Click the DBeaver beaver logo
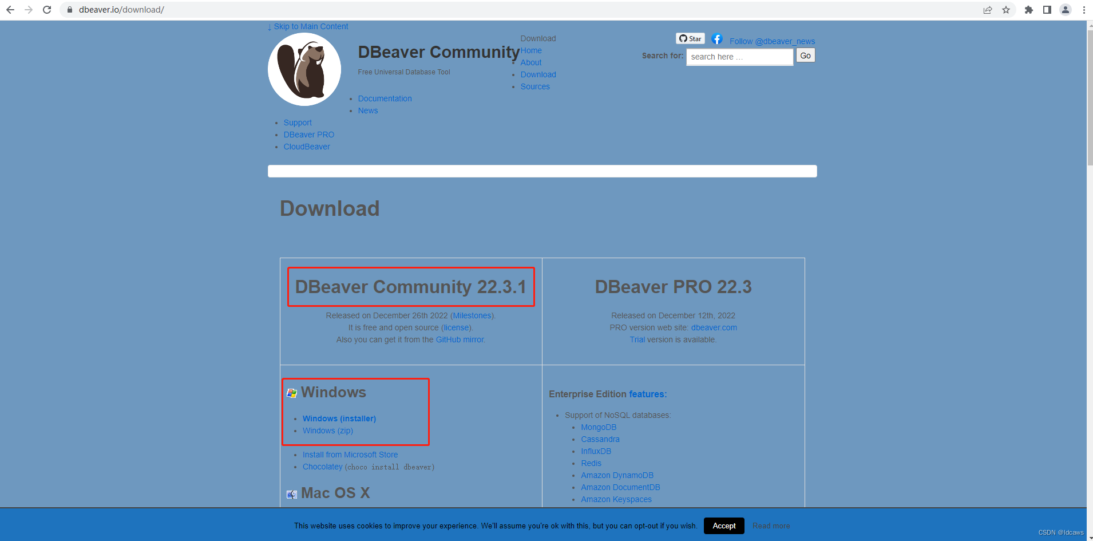 pos(304,69)
